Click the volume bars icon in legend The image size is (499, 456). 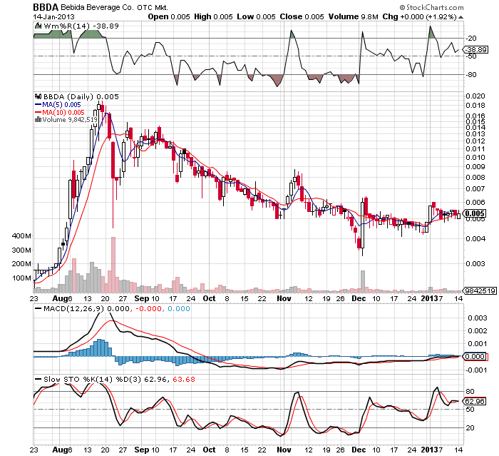[x=38, y=119]
